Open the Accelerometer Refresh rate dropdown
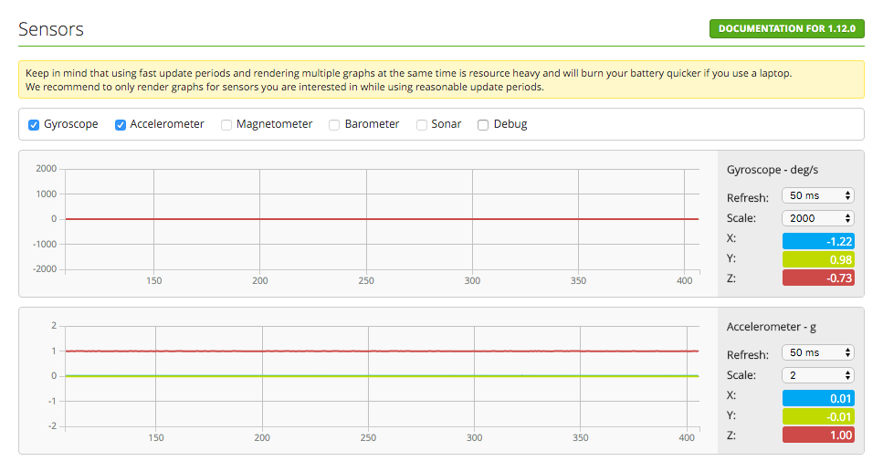 click(817, 353)
